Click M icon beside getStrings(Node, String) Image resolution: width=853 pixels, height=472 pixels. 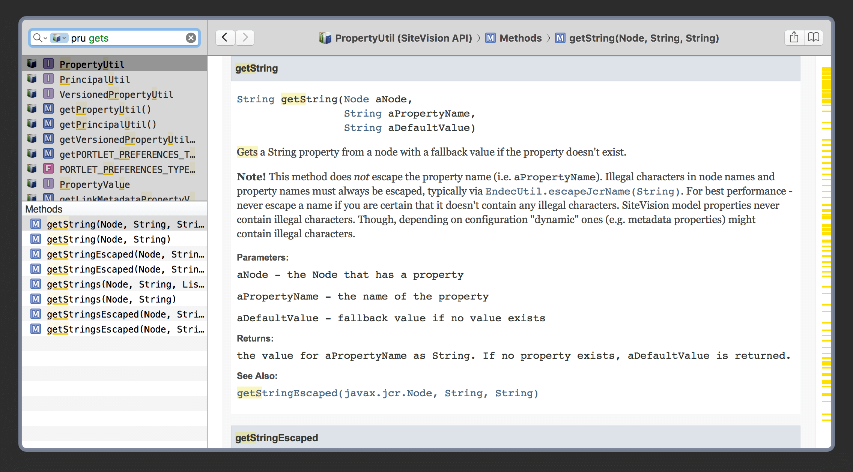click(x=36, y=299)
